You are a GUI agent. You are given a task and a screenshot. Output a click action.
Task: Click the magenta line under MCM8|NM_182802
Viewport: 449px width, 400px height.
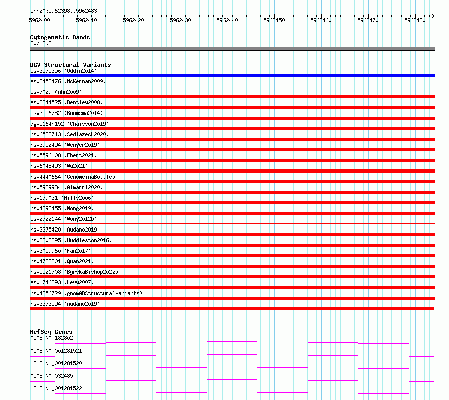coord(232,342)
